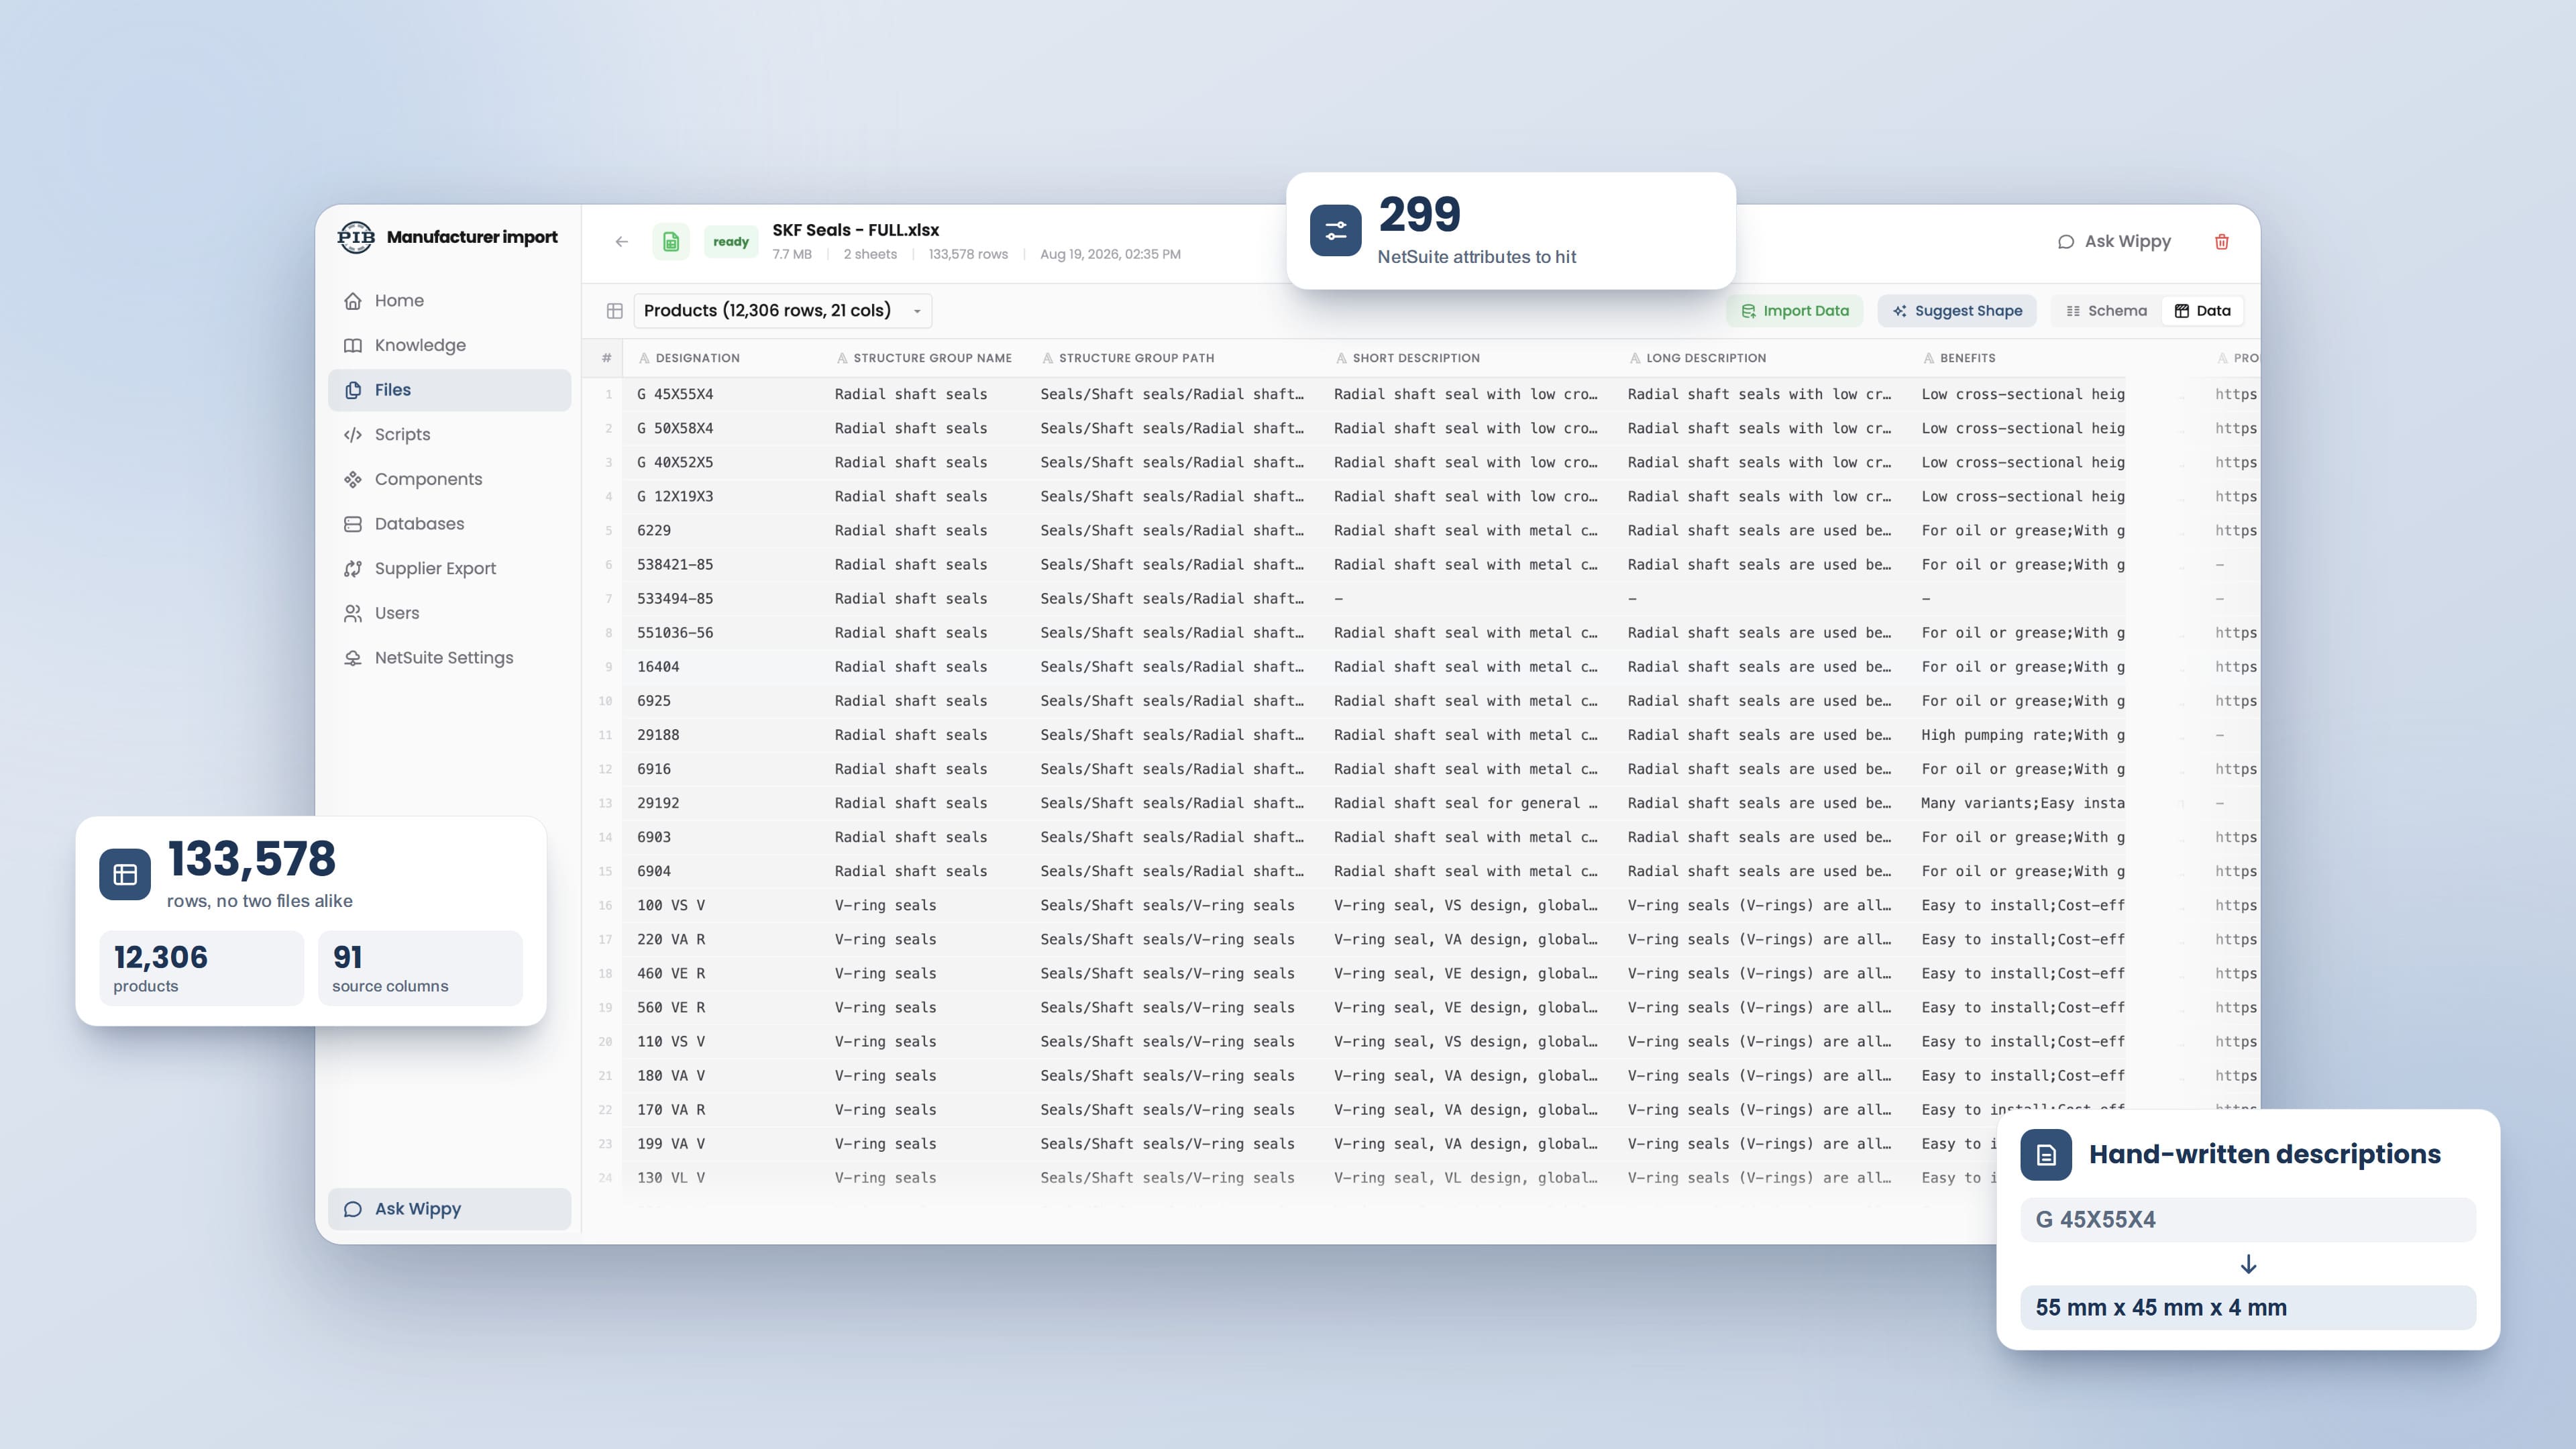Switch to the Data view tab

(x=2202, y=311)
